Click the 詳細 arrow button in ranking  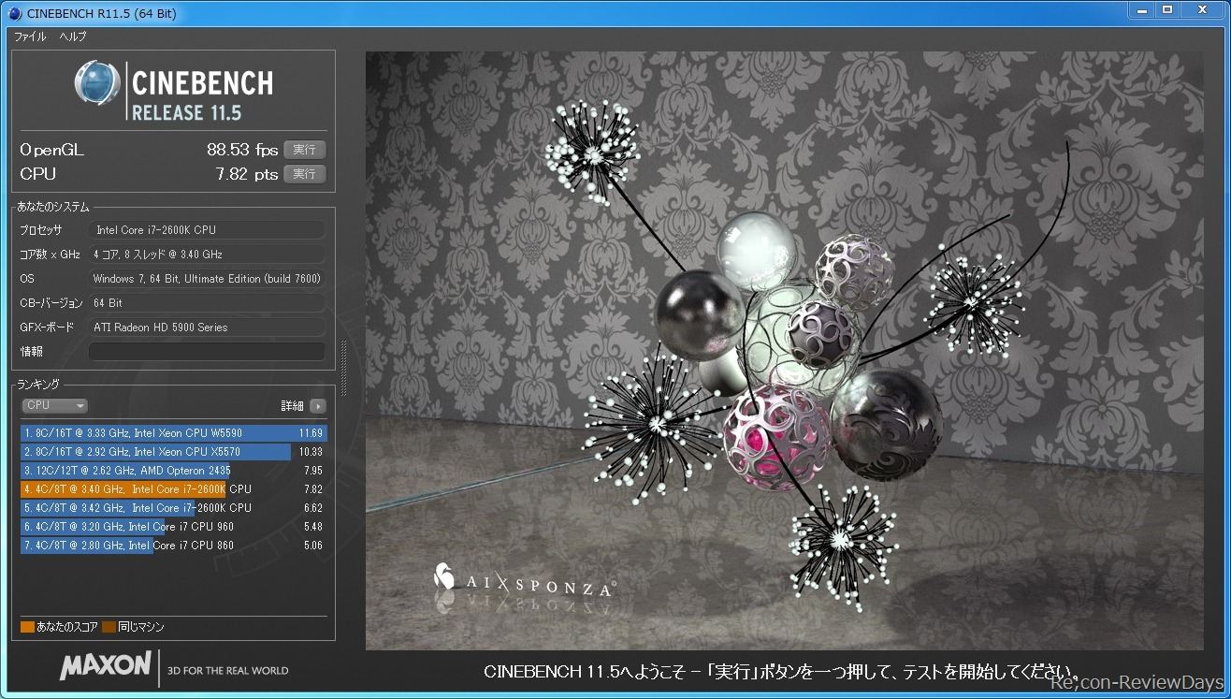318,406
